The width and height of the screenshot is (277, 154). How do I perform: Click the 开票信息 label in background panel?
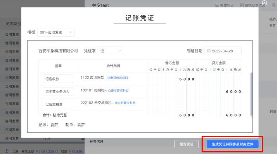click(x=97, y=142)
